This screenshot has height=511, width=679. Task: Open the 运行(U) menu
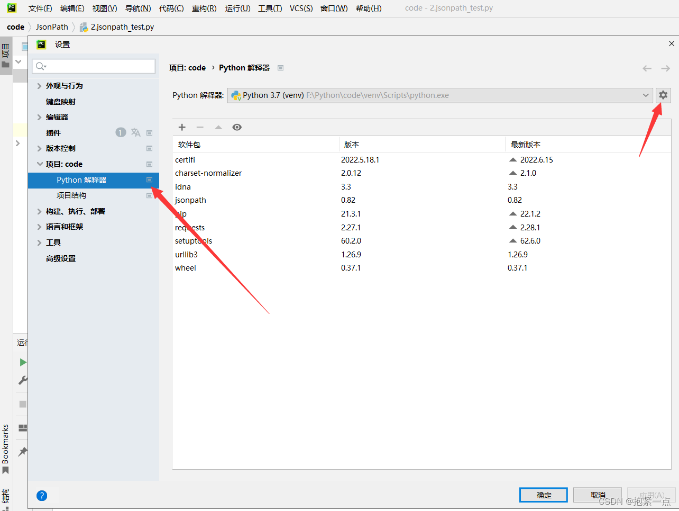237,8
